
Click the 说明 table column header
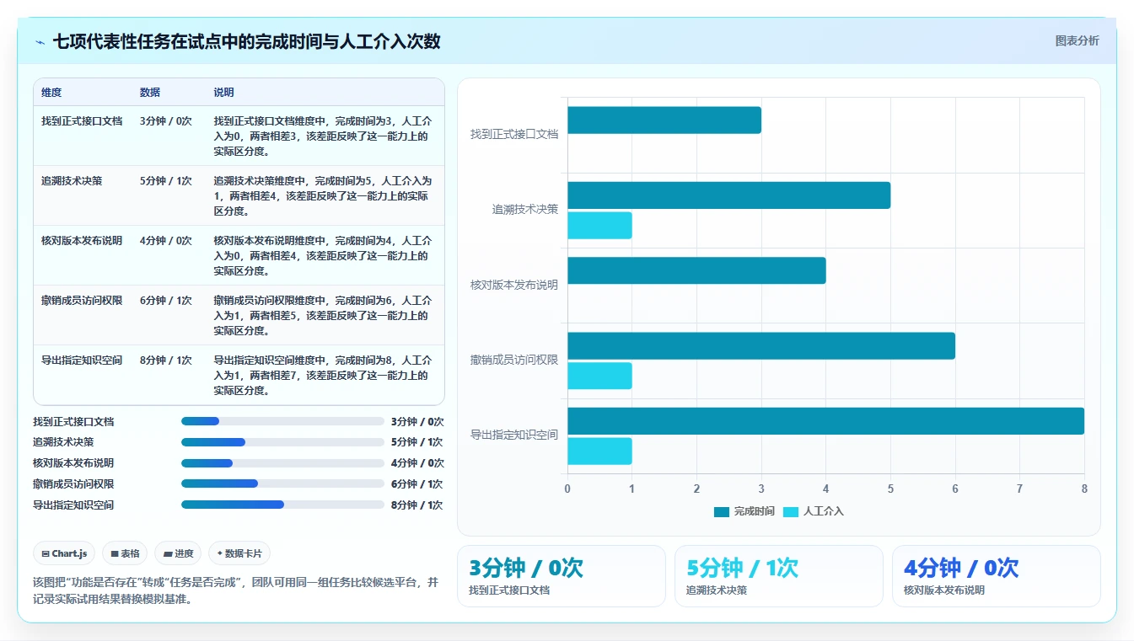tap(224, 93)
